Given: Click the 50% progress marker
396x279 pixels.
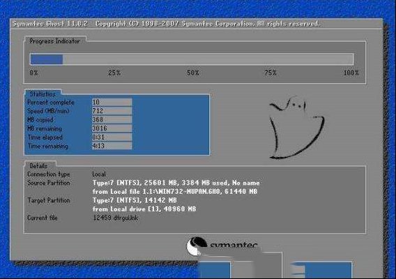Looking at the screenshot, I should (x=193, y=73).
